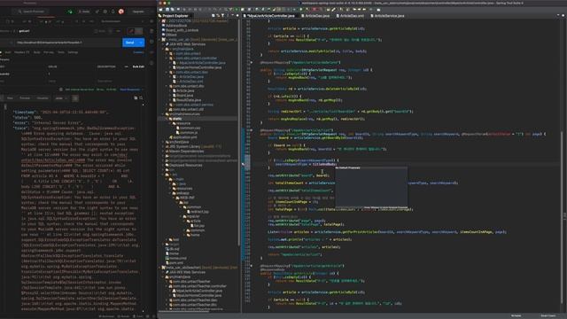The width and height of the screenshot is (567, 319).
Task: Select redirect.jsp in the common folder
Action: 199,212
